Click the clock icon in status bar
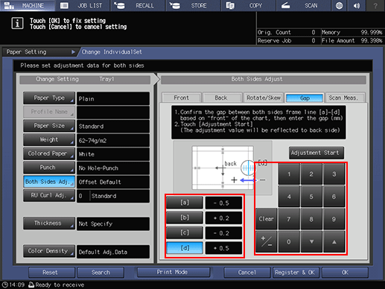Image resolution: width=385 pixels, height=289 pixels. (x=5, y=285)
